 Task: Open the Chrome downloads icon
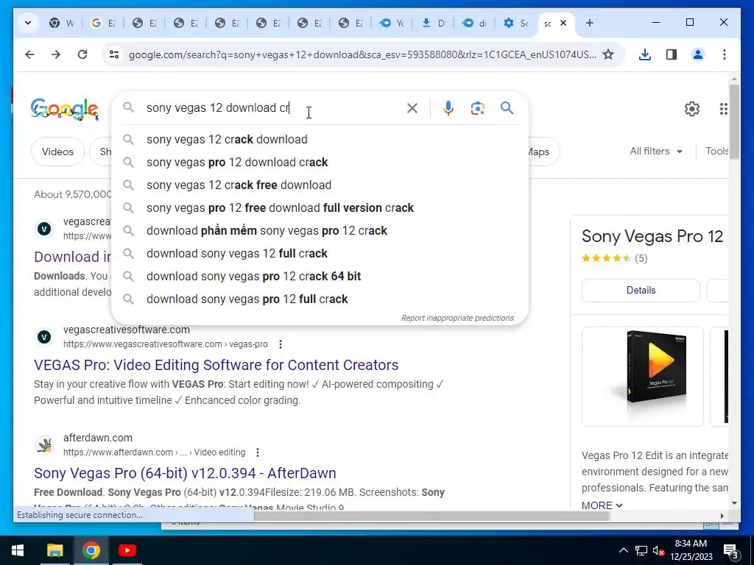(x=645, y=54)
